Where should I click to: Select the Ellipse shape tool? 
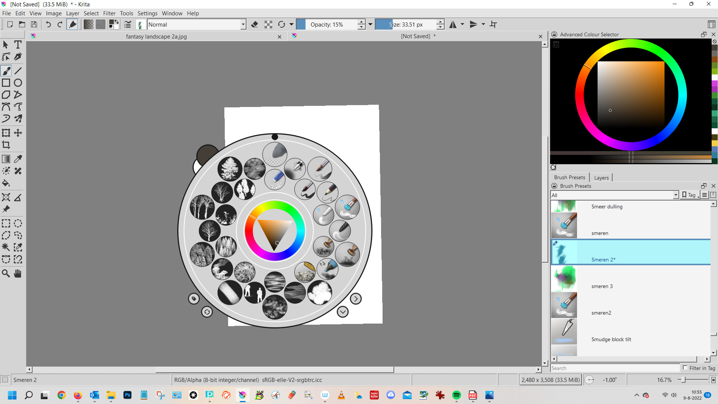tap(18, 83)
